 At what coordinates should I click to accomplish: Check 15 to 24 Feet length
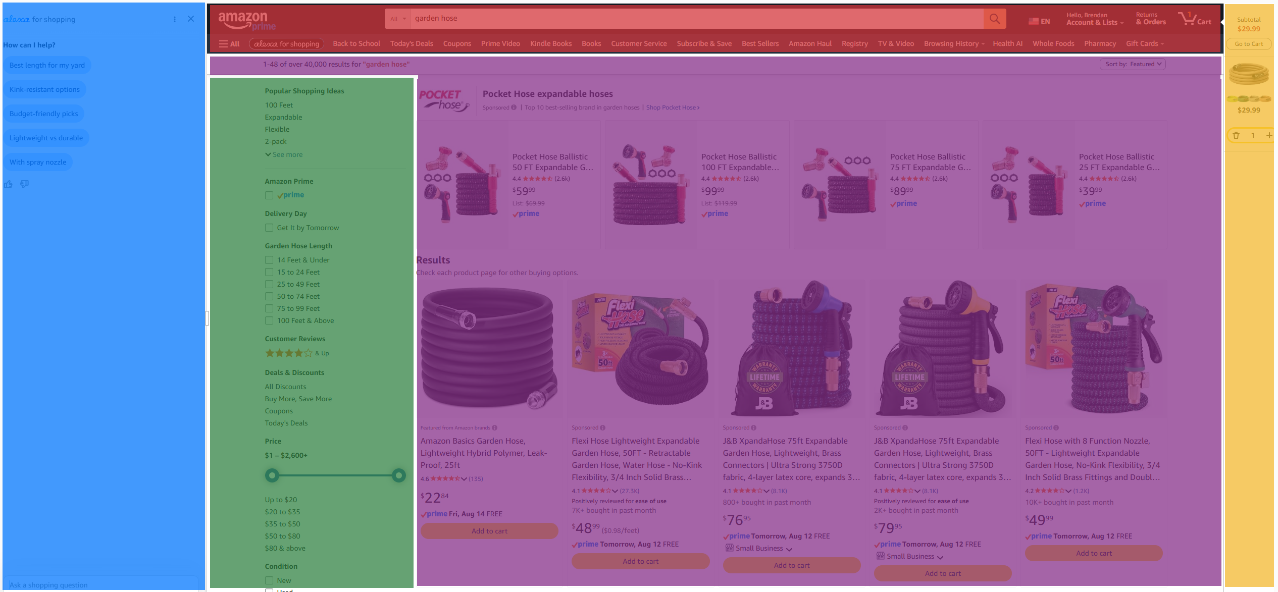click(269, 273)
